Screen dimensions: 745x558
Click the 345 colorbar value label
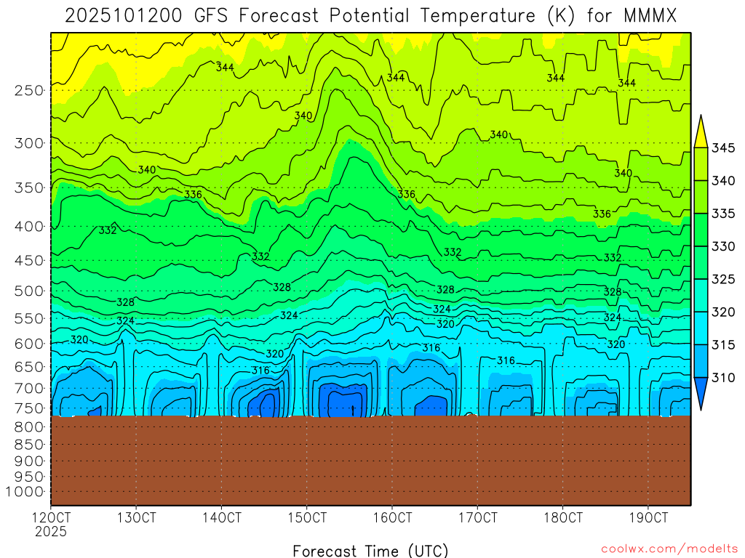tap(723, 148)
